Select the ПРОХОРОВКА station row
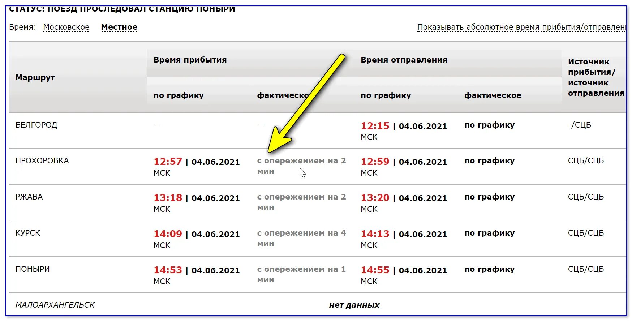The image size is (632, 321). 318,167
